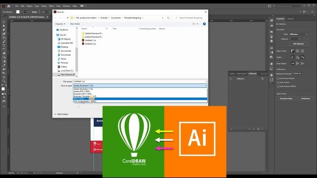Click the Document Setup button
The height and width of the screenshot is (178, 317).
click(x=286, y=98)
